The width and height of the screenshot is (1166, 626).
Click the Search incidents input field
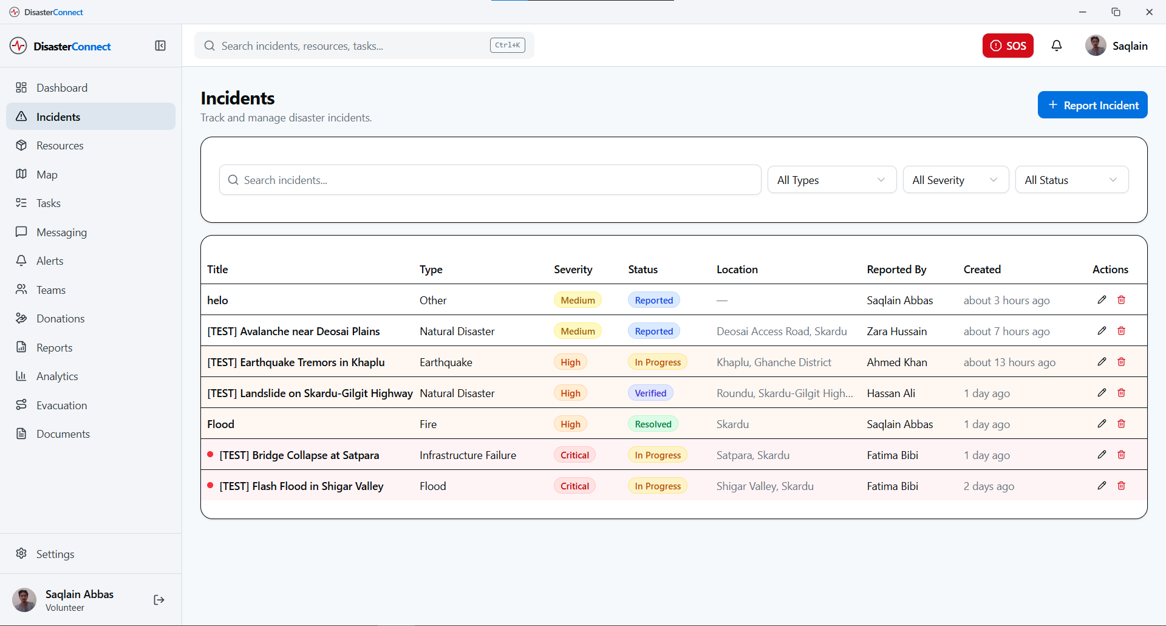click(490, 180)
